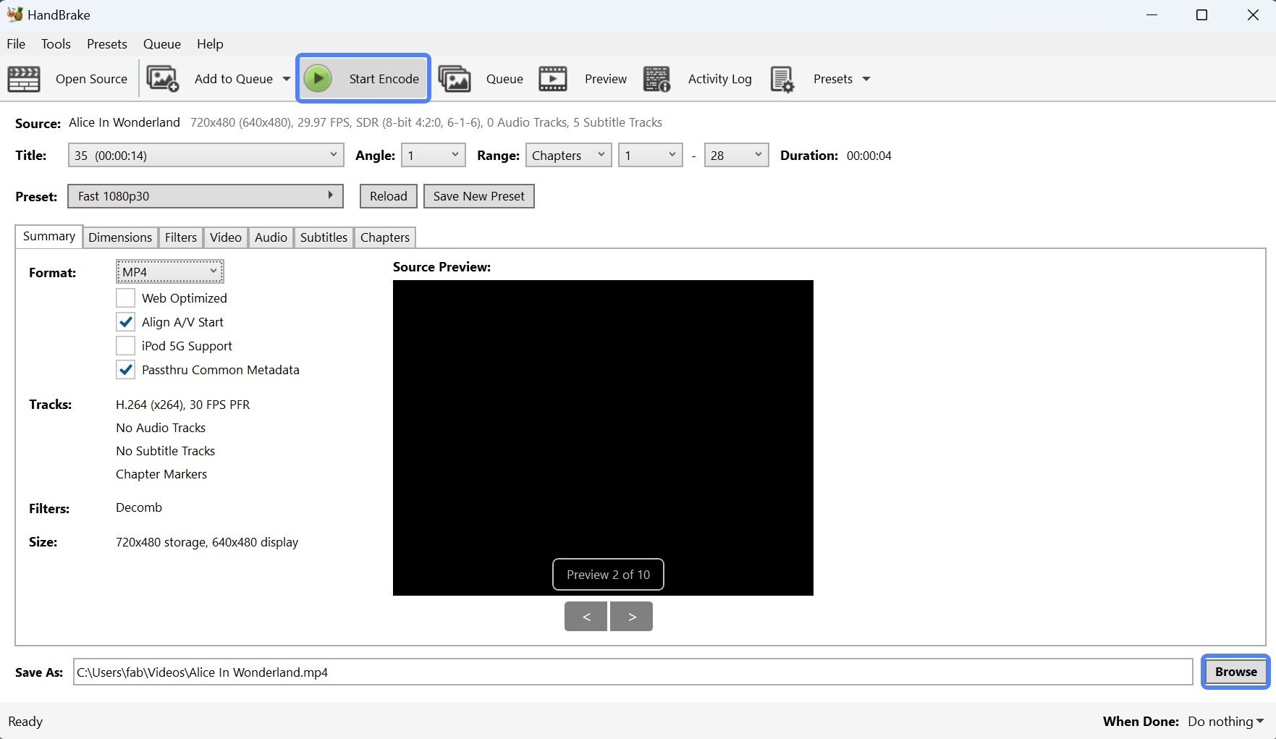Open the Presets panel icon

tap(782, 78)
